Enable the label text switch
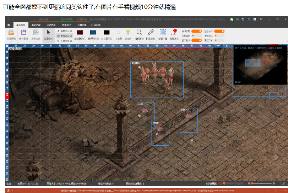Image resolution: width=288 pixels, height=193 pixels. (219, 36)
